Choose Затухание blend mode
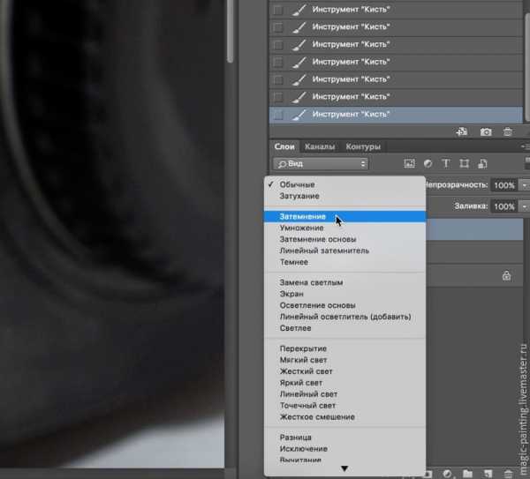 (344, 196)
